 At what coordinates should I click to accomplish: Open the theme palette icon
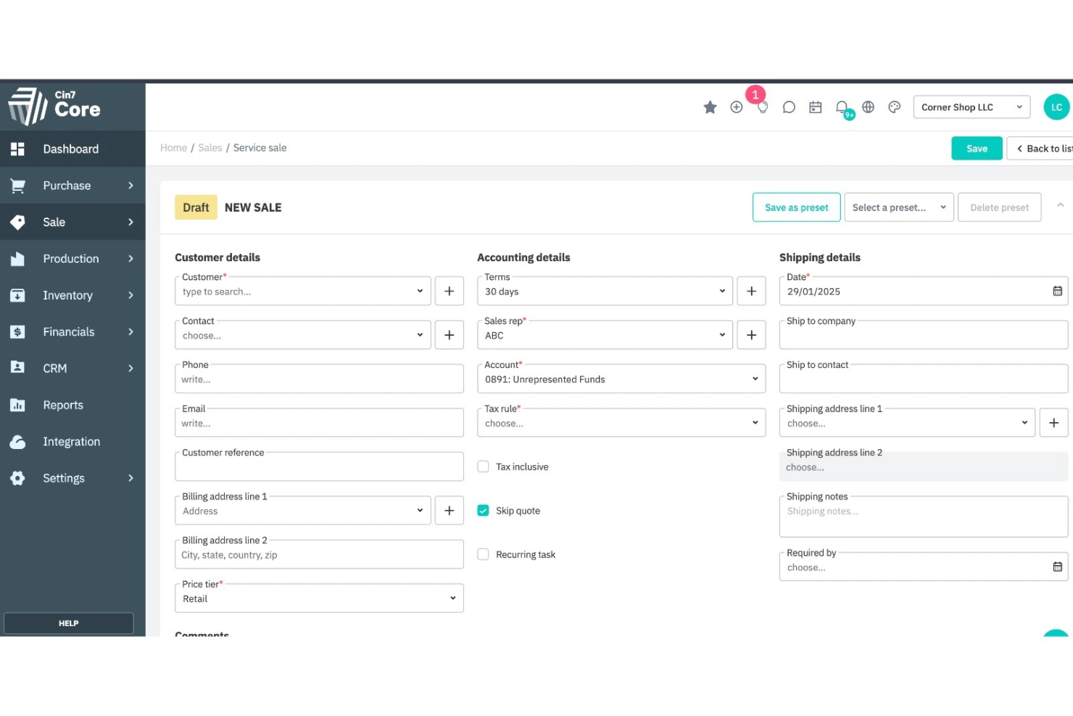pyautogui.click(x=894, y=107)
